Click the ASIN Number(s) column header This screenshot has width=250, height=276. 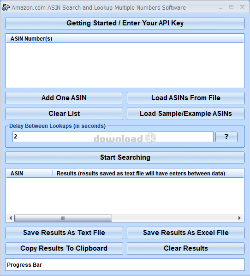[x=103, y=39]
